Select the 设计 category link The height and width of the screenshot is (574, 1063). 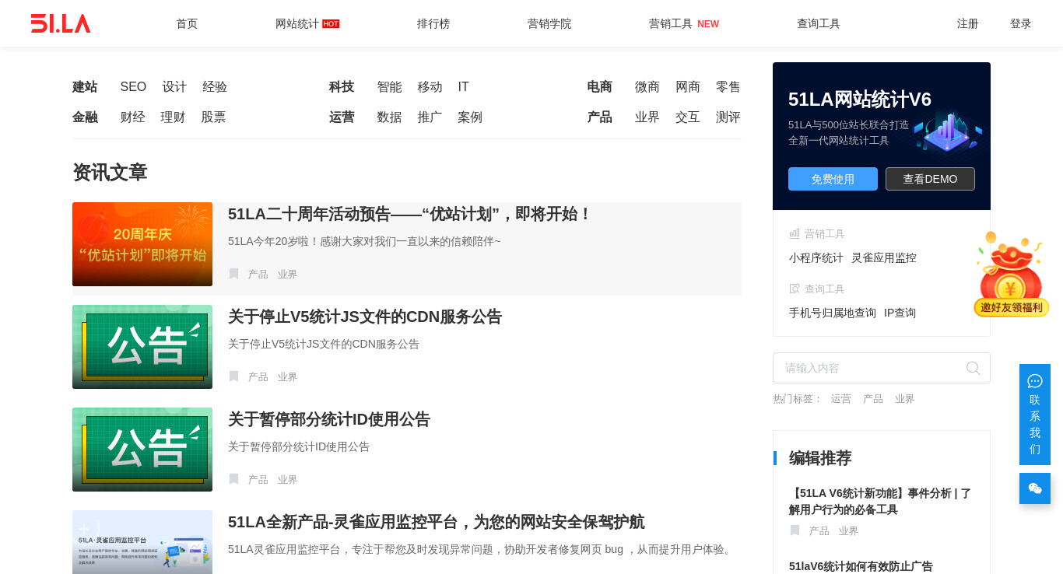[x=174, y=87]
